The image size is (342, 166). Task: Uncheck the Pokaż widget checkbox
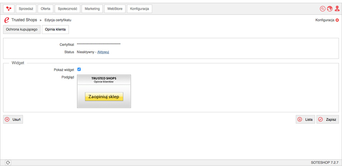79,69
